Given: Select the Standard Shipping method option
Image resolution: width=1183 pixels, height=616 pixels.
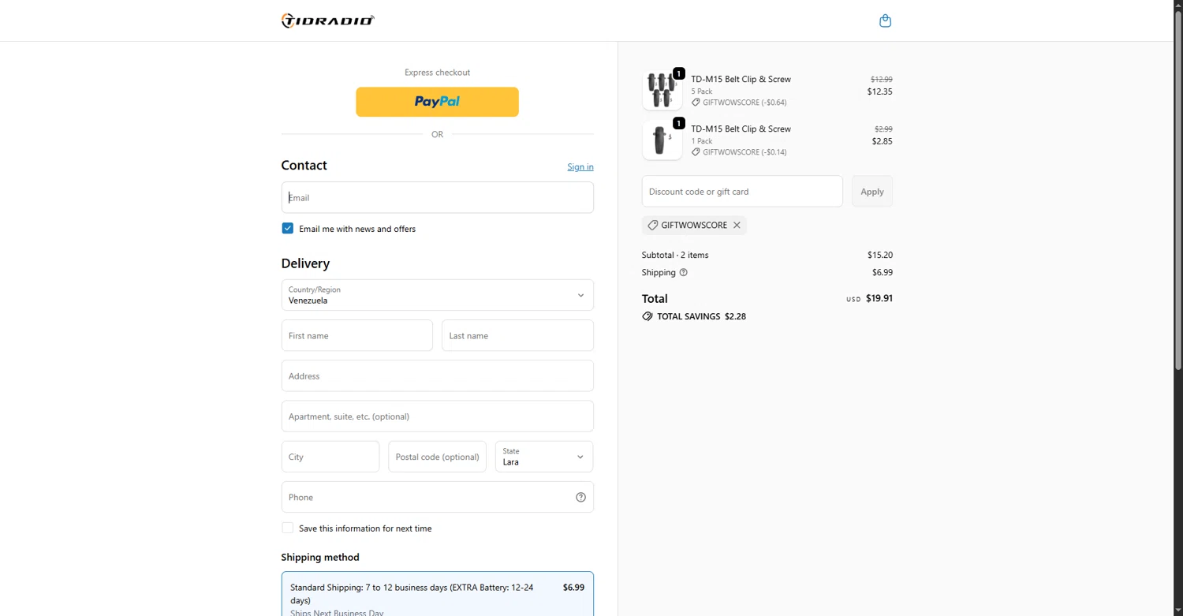Looking at the screenshot, I should coord(437,593).
